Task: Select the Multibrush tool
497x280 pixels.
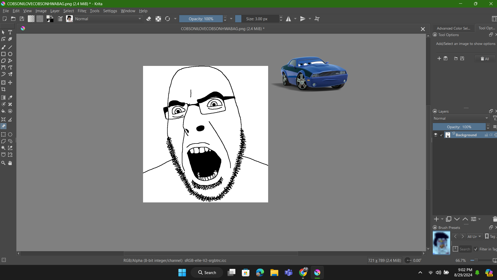Action: click(10, 74)
